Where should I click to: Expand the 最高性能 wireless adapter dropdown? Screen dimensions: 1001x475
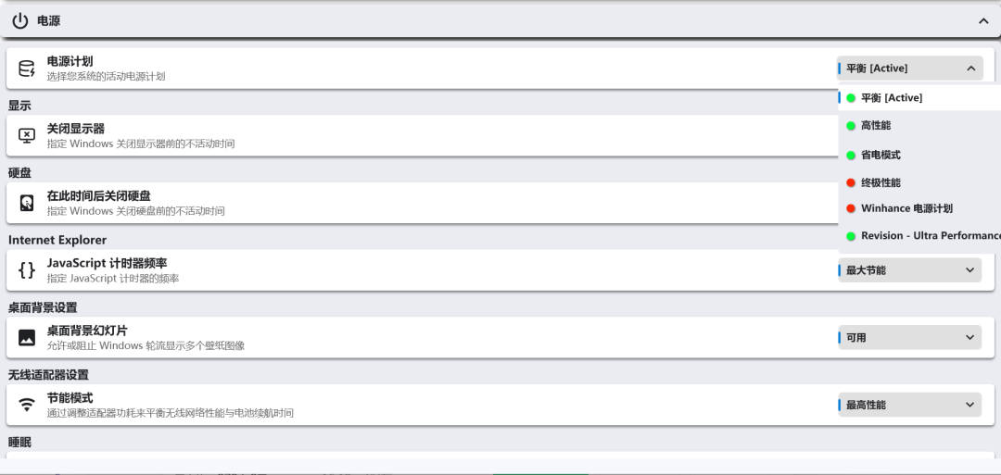[x=909, y=405]
